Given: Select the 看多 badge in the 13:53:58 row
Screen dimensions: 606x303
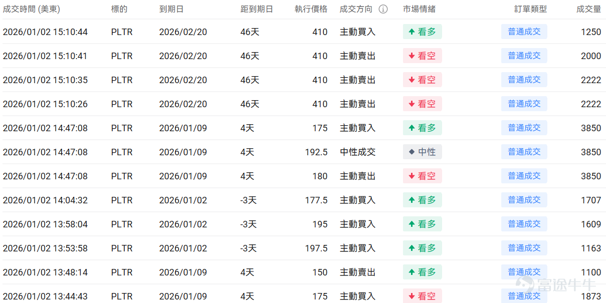Looking at the screenshot, I should [423, 248].
